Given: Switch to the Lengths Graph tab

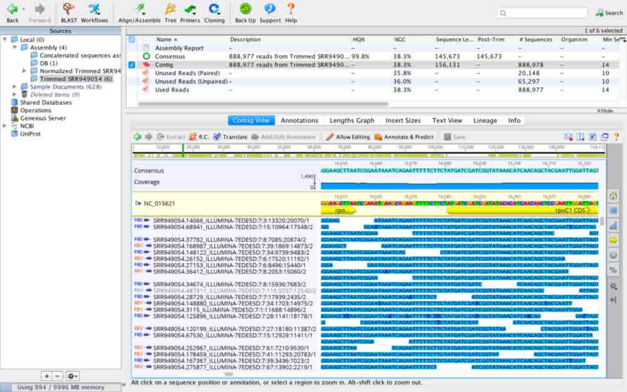Looking at the screenshot, I should point(352,120).
